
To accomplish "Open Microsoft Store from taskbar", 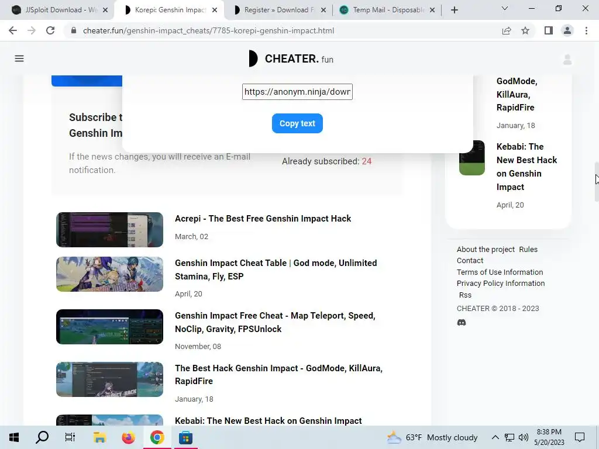I will coord(185,437).
